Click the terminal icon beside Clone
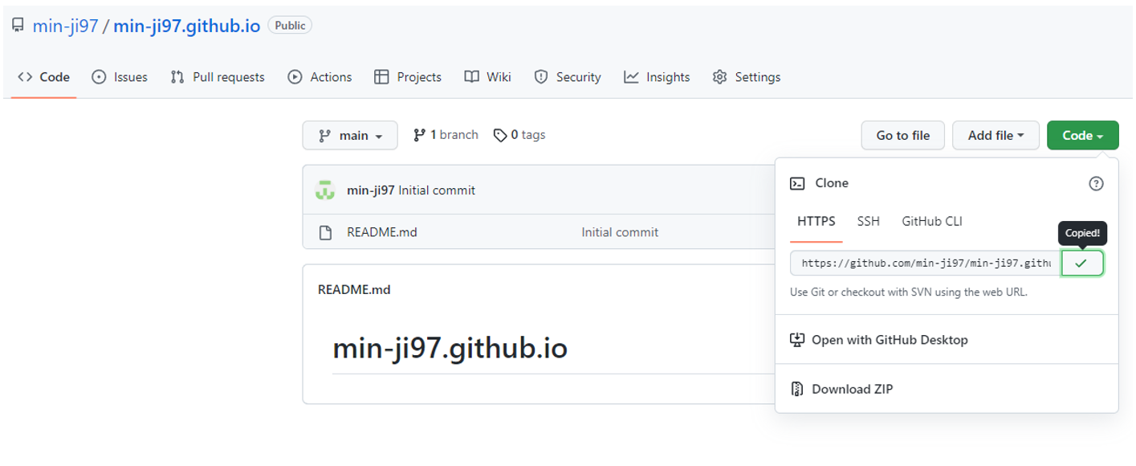1136x466 pixels. pyautogui.click(x=797, y=183)
